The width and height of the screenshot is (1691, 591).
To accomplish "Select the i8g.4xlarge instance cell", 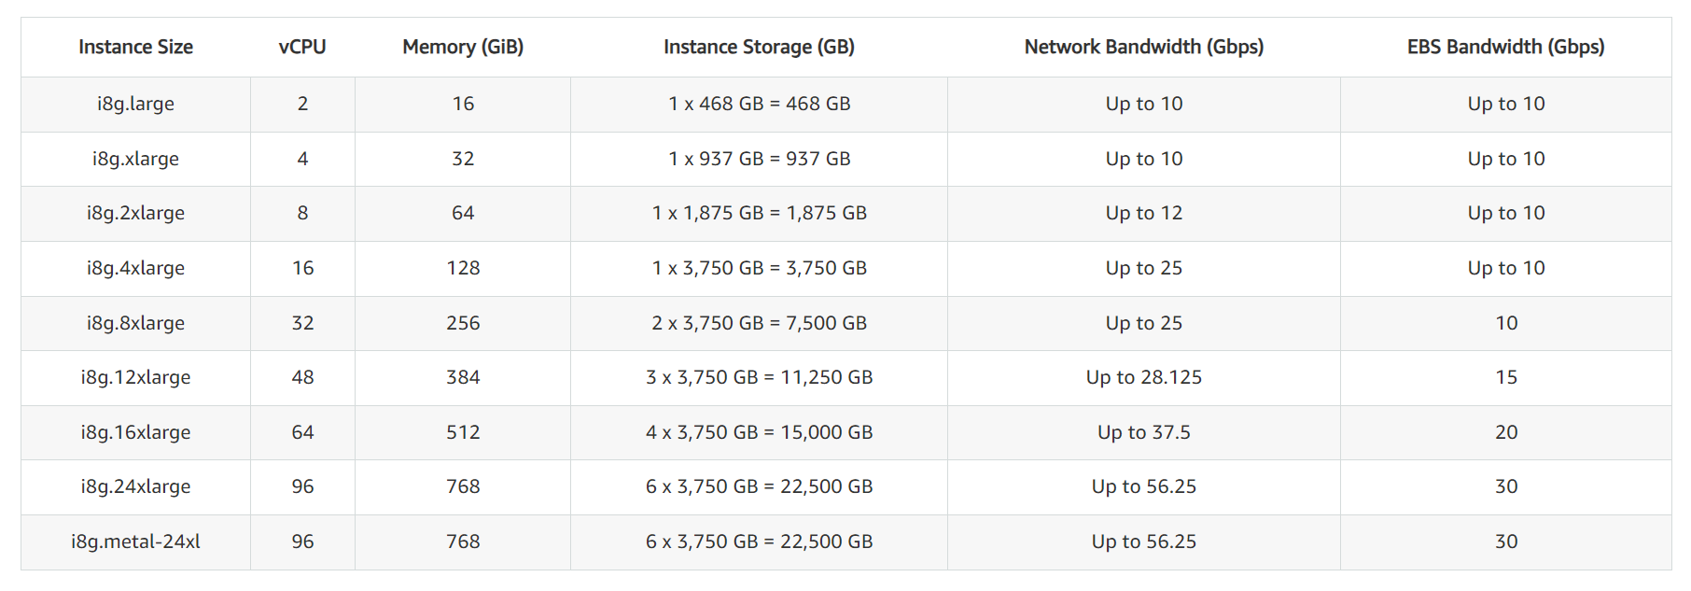I will pos(135,268).
